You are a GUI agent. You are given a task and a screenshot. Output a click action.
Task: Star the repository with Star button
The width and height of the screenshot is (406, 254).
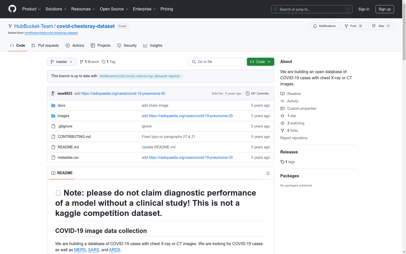[x=381, y=26]
